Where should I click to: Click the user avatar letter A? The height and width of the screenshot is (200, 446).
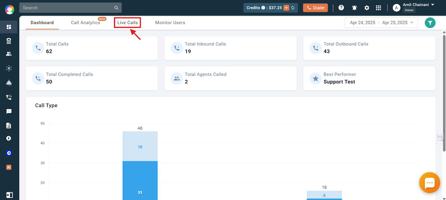[x=396, y=8]
